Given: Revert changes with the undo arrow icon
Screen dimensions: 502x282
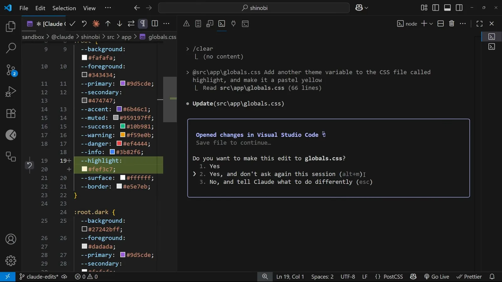Looking at the screenshot, I should coord(84,23).
